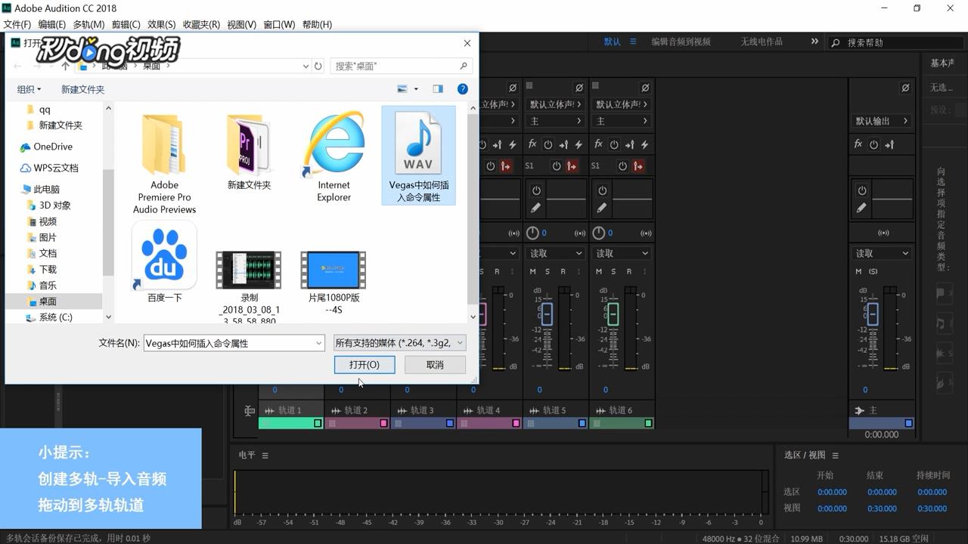Image resolution: width=968 pixels, height=544 pixels.
Task: Click the help icon in the 打开 dialog
Action: coord(462,89)
